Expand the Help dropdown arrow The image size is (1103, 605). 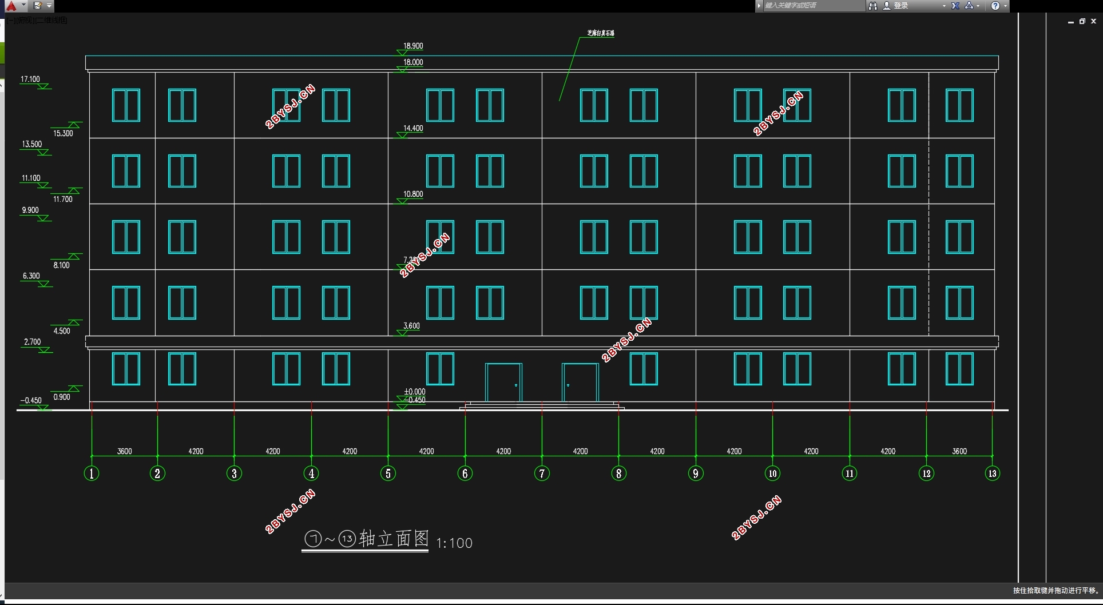point(1005,6)
